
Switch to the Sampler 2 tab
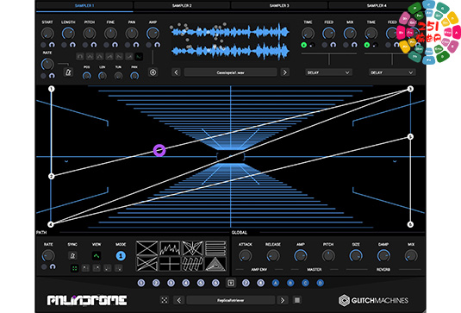click(182, 5)
